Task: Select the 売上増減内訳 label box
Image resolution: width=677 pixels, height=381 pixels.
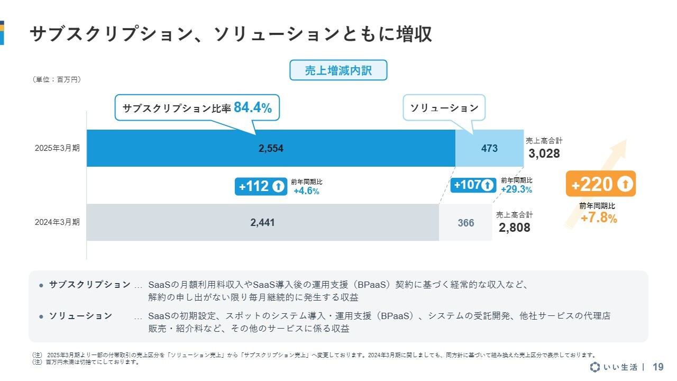Action: point(338,70)
